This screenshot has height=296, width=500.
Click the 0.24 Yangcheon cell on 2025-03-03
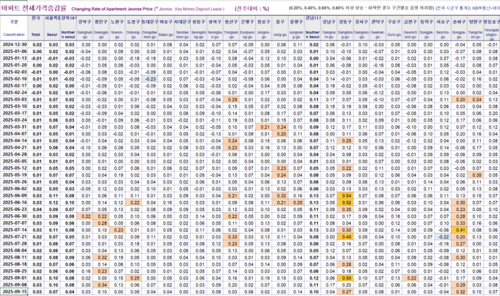pos(475,100)
